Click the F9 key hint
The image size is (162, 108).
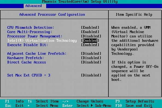pyautogui.click(x=117, y=101)
